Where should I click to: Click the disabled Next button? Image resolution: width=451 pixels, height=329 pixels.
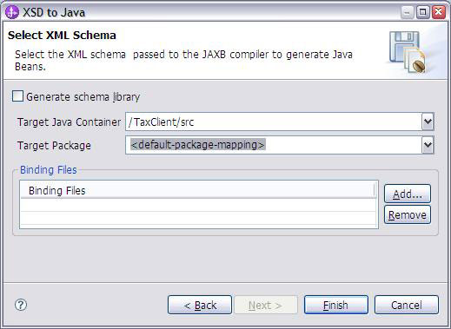tap(266, 305)
